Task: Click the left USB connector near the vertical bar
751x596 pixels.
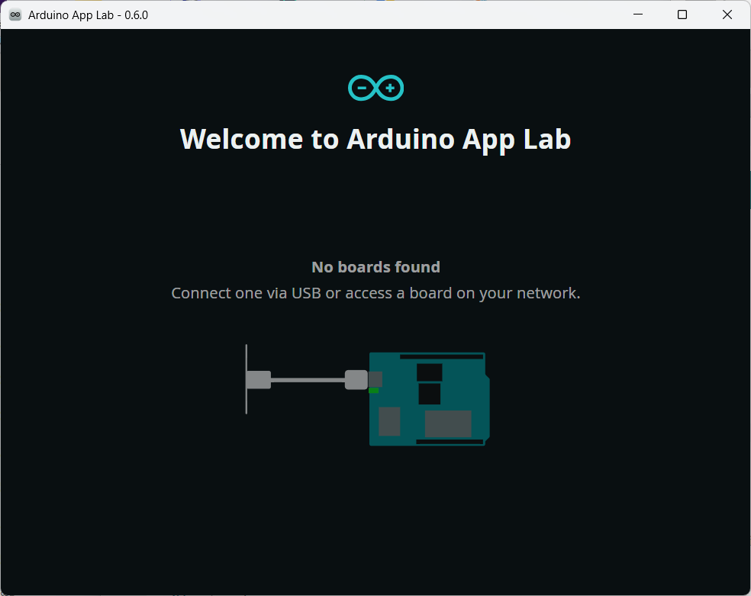Action: tap(259, 379)
